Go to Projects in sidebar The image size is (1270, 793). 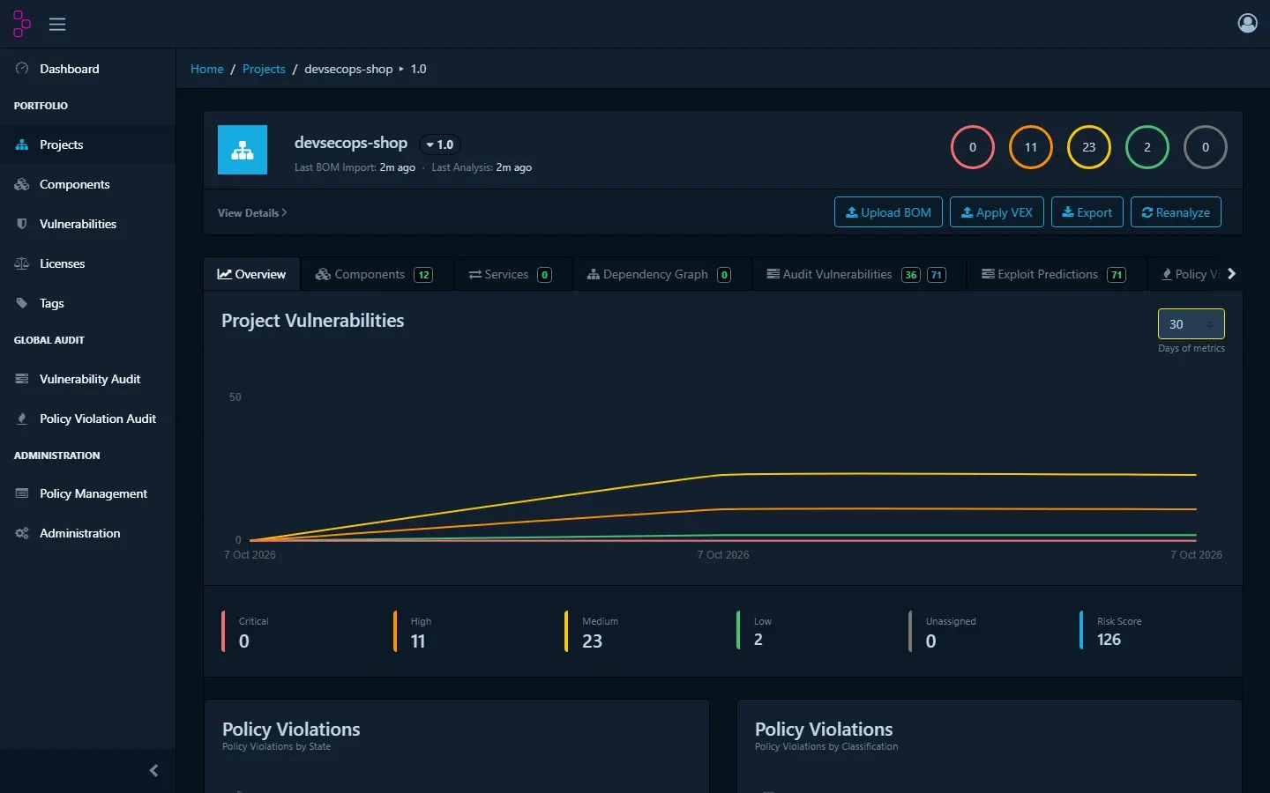coord(88,145)
